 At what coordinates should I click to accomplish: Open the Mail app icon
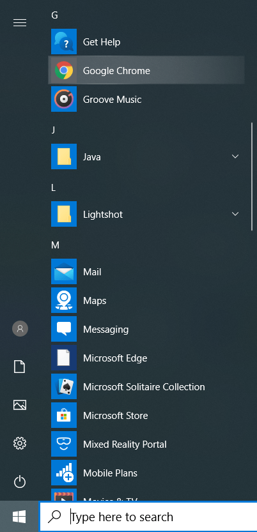pos(64,271)
